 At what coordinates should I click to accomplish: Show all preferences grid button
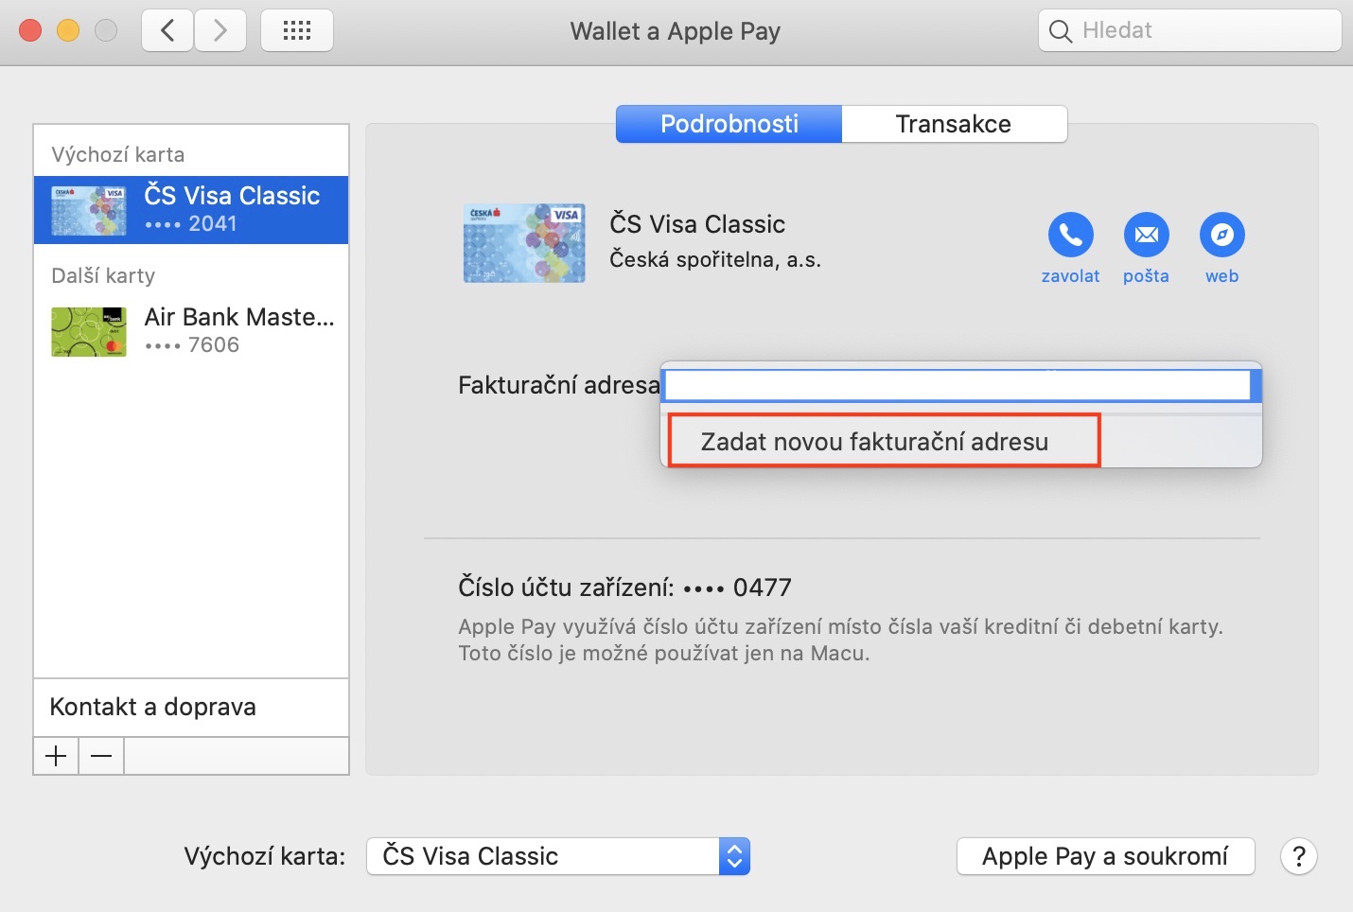[x=297, y=30]
